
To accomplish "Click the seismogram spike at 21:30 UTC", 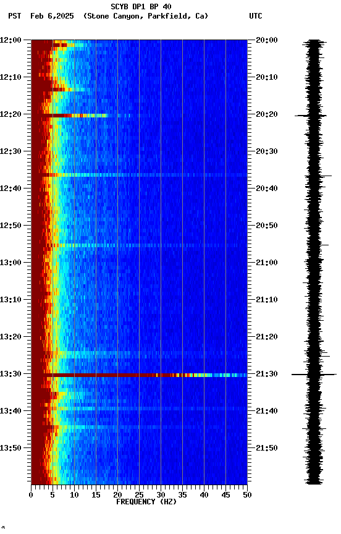I will coord(314,375).
